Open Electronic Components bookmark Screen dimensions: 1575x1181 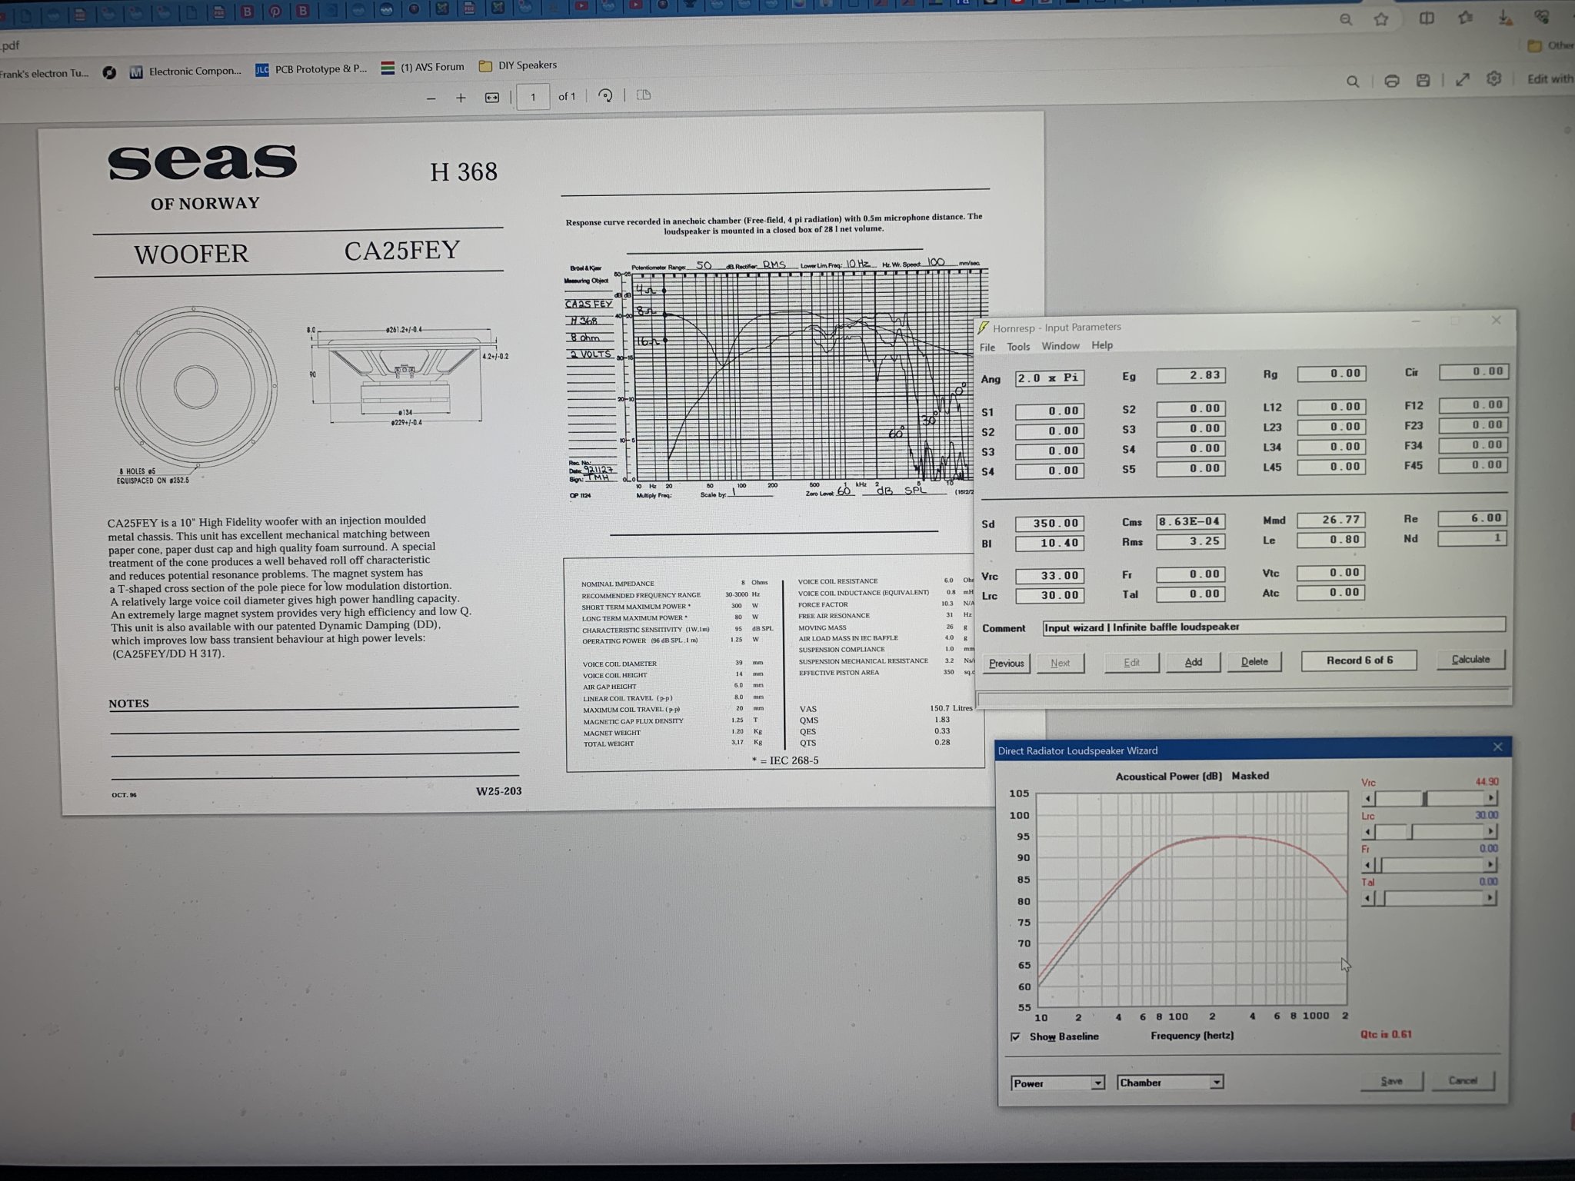185,72
